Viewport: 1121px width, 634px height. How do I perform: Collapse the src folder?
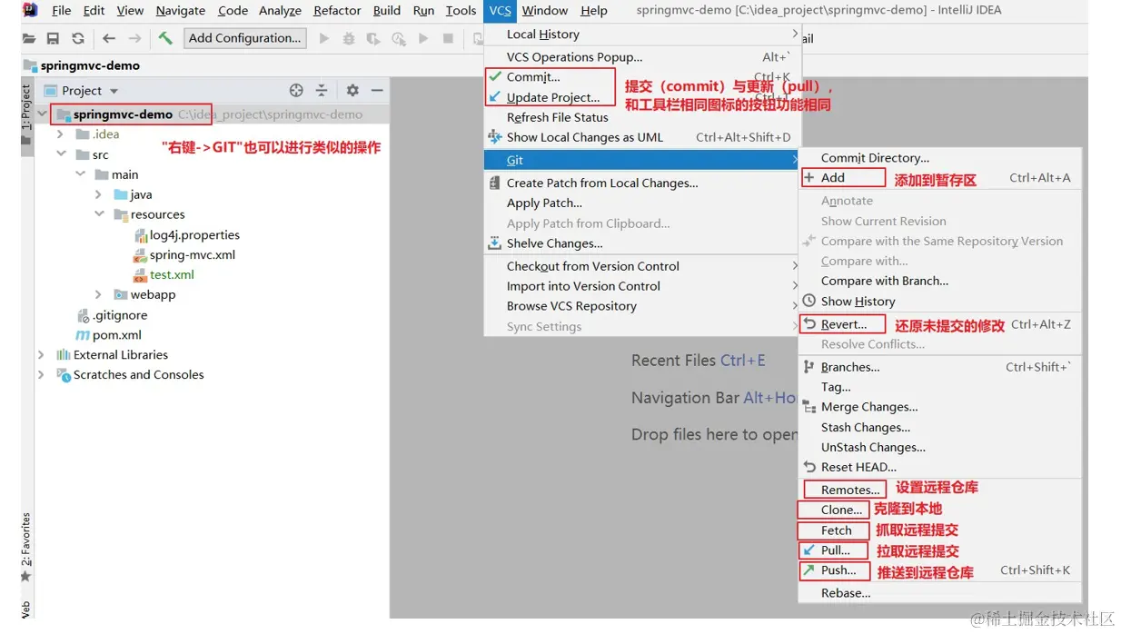coord(61,154)
